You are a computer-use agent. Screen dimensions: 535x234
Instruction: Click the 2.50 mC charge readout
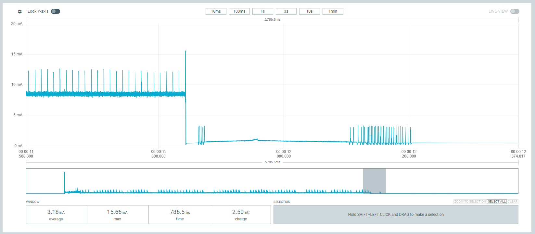[x=241, y=215]
